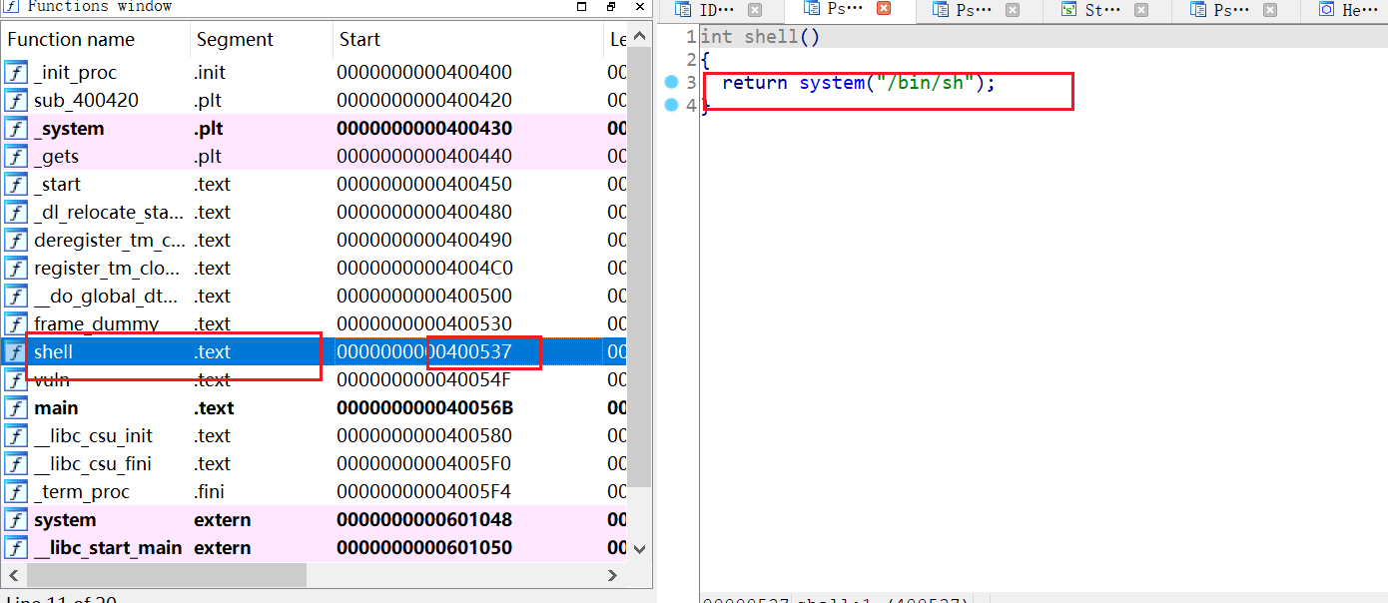Click the function icon next to __libc_start_main
The height and width of the screenshot is (603, 1388).
pyautogui.click(x=16, y=548)
